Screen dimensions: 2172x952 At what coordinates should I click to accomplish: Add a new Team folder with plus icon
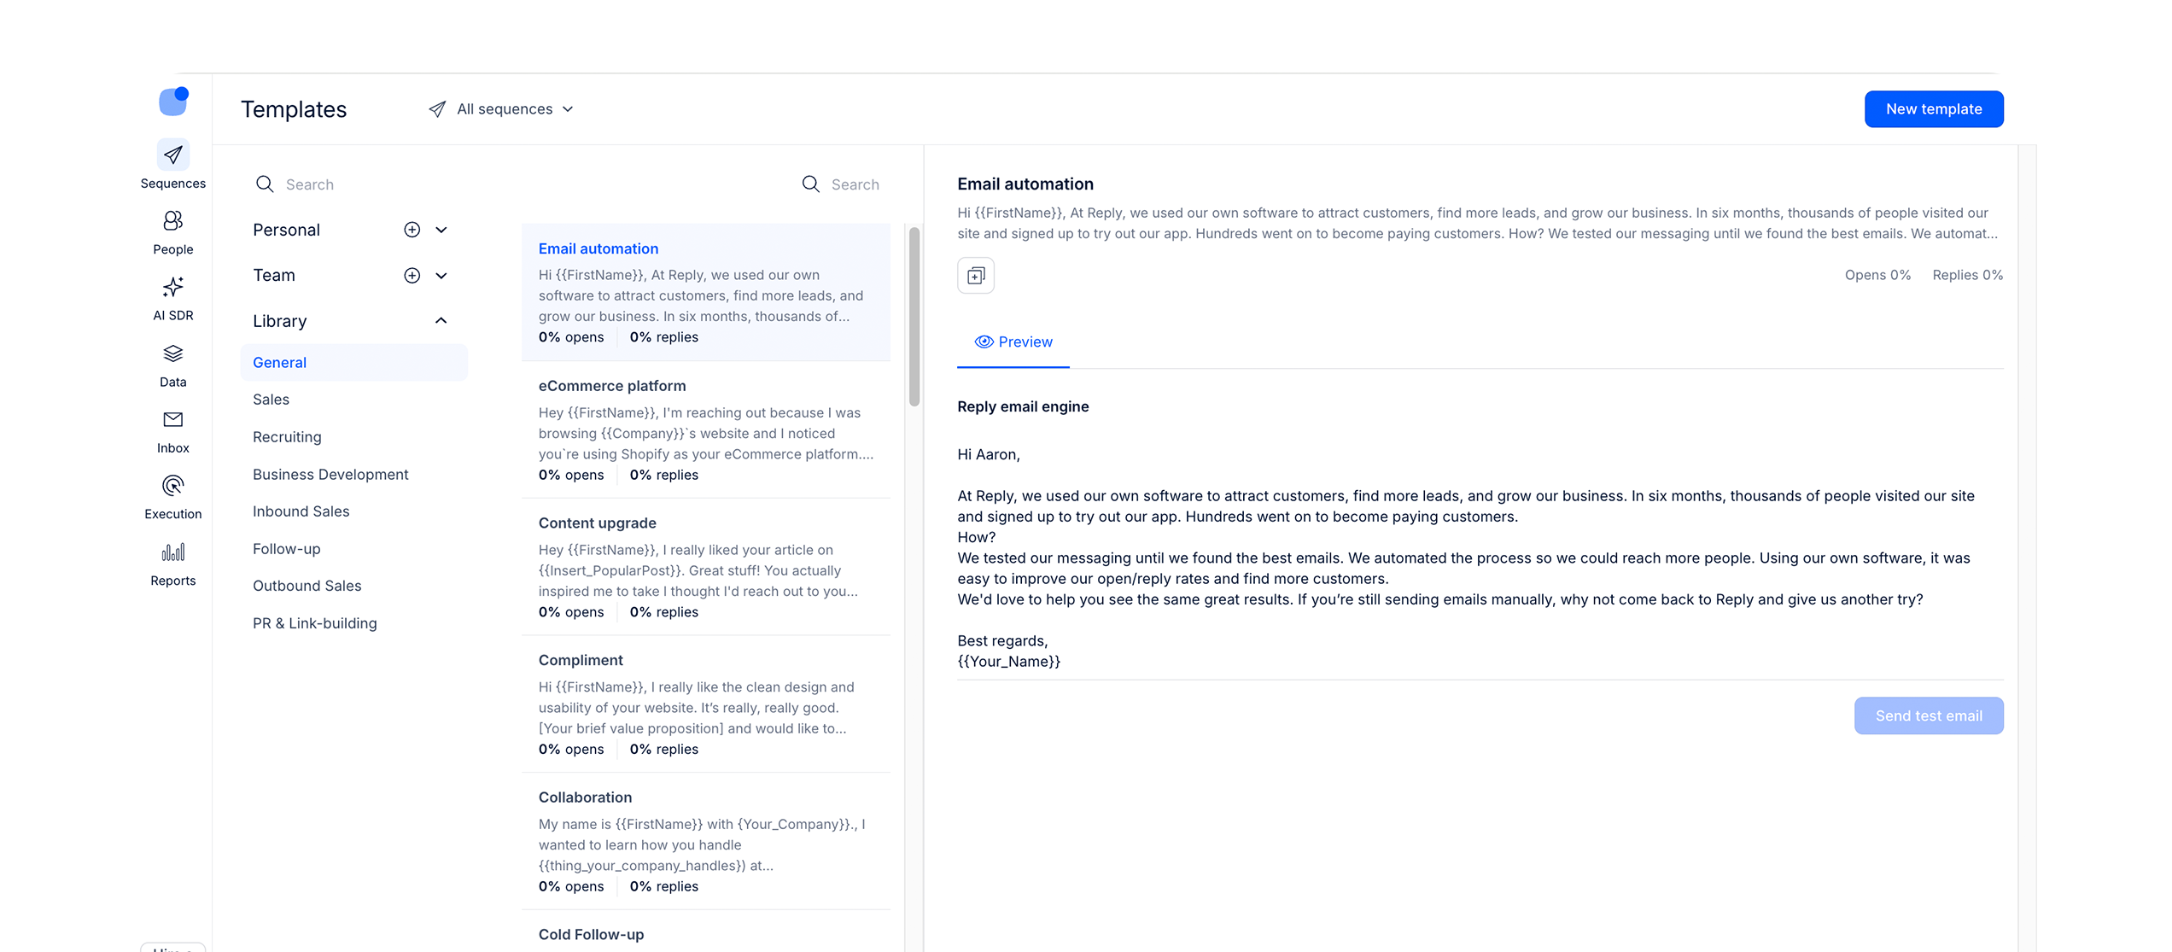coord(412,276)
